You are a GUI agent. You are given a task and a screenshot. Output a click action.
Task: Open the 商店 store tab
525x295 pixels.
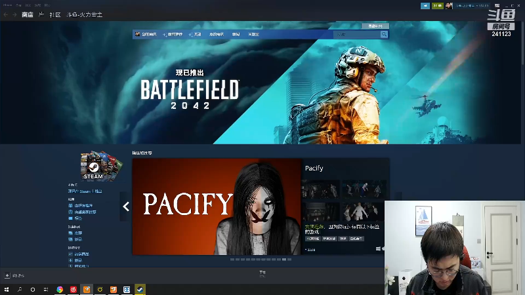tap(28, 14)
